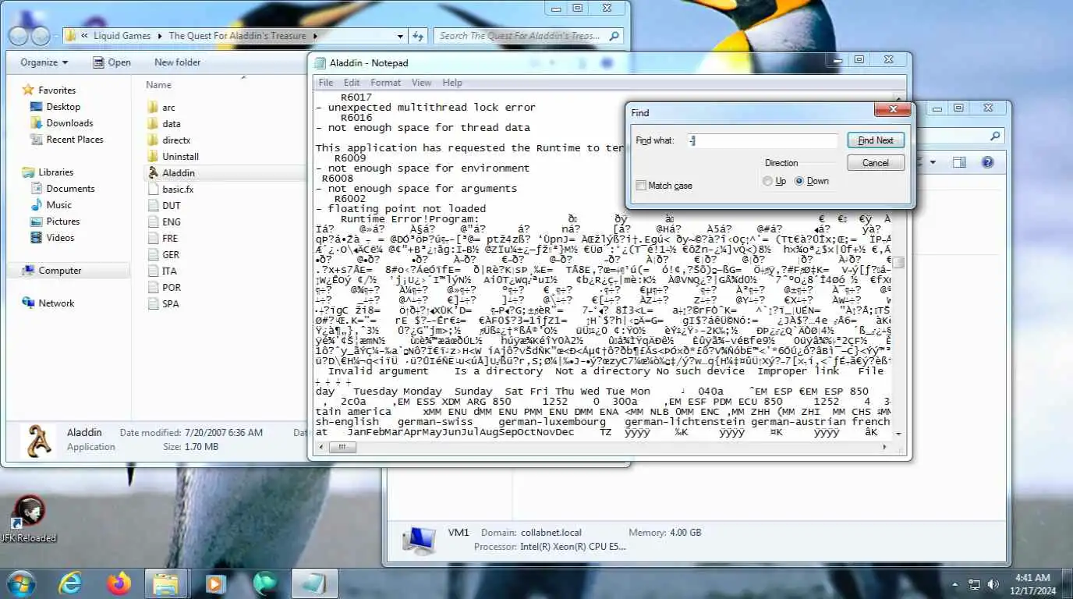The height and width of the screenshot is (599, 1073).
Task: Click Open in Explorer toolbar
Action: pos(112,62)
